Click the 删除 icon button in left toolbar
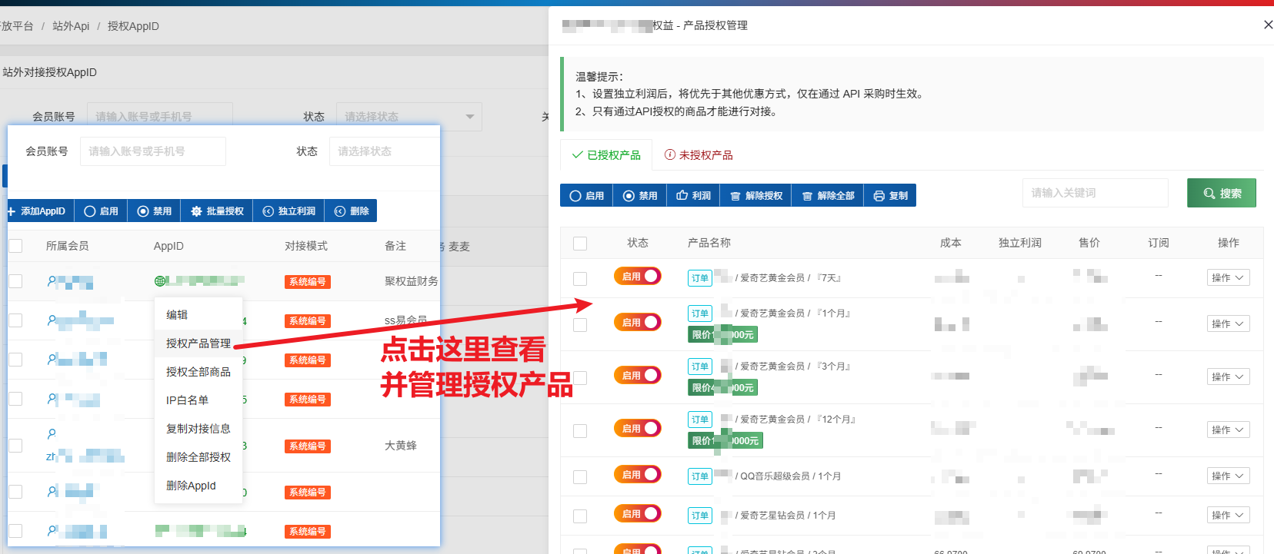The image size is (1274, 554). [x=352, y=211]
